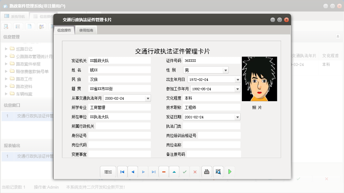This screenshot has height=193, width=344.
Task: Cancel edits with red X icon
Action: (x=195, y=172)
